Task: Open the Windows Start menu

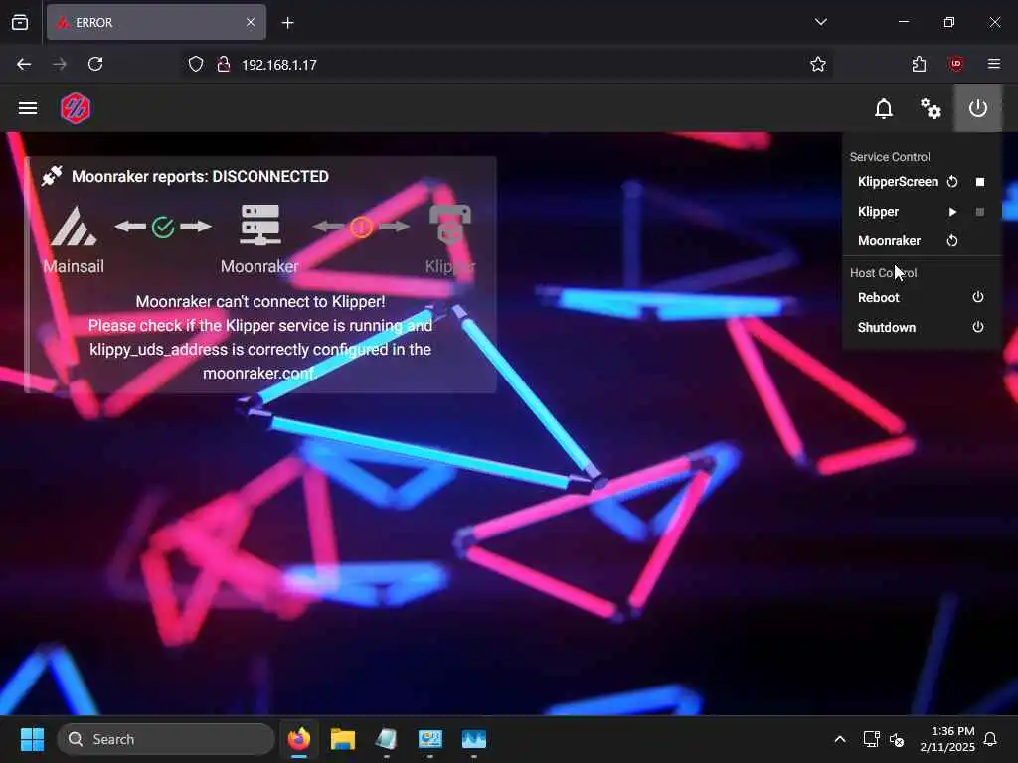Action: 32,739
